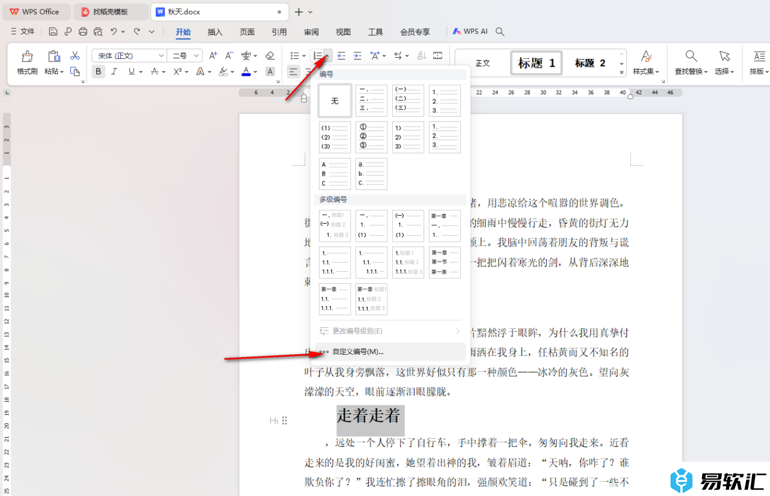Switch to the 引用 ribbon tab
Screen dimensions: 770x496
[x=279, y=32]
